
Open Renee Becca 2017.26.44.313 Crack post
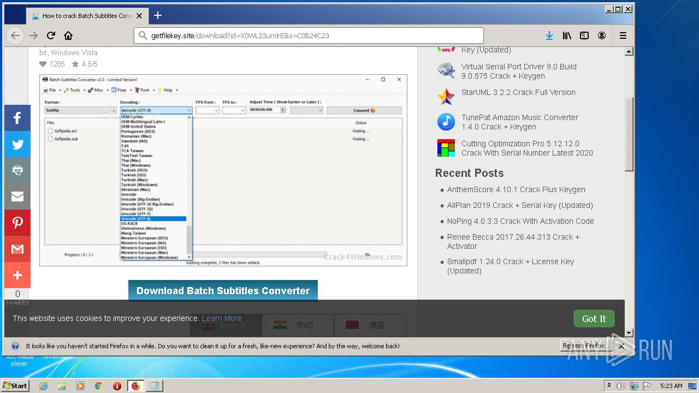tap(513, 241)
